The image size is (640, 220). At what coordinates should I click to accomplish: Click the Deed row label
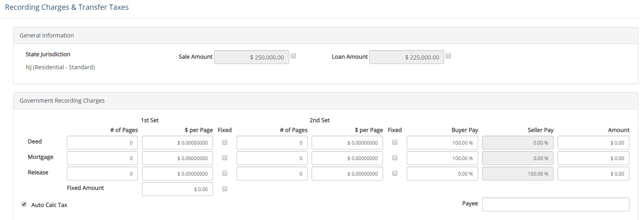35,141
